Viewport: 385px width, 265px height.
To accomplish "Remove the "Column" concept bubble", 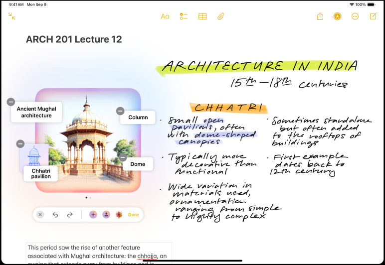I will [x=120, y=111].
